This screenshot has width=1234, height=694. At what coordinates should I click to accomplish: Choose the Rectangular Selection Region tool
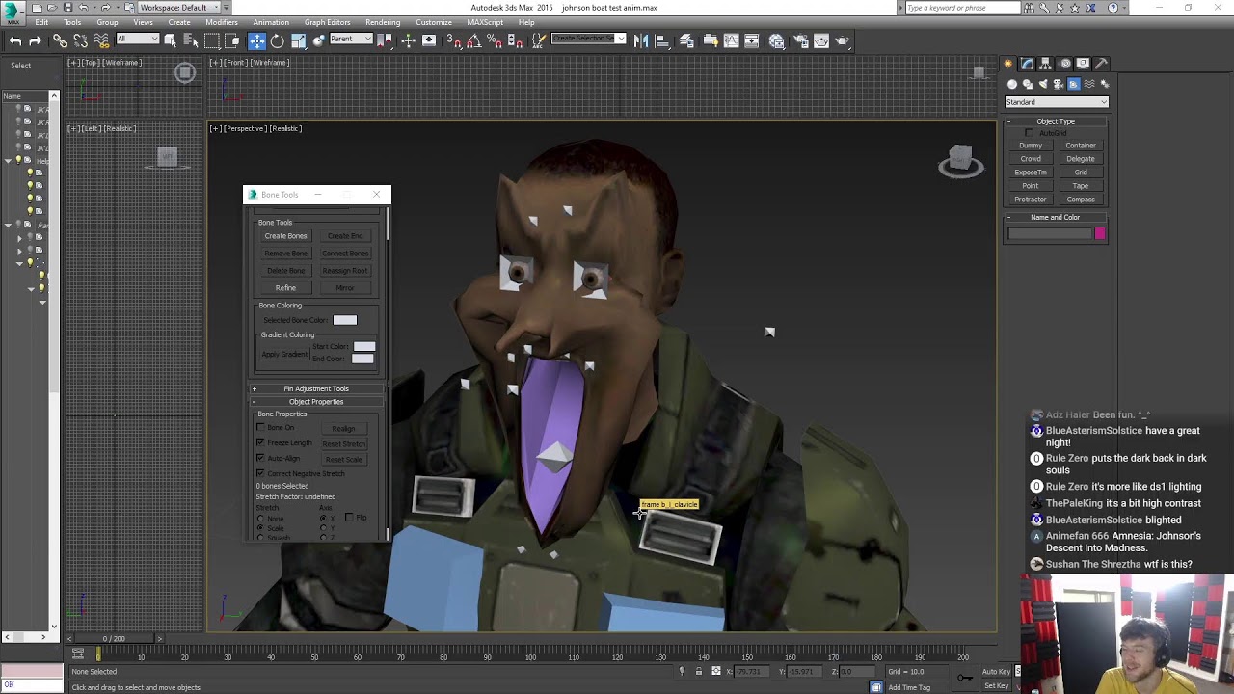(x=212, y=40)
